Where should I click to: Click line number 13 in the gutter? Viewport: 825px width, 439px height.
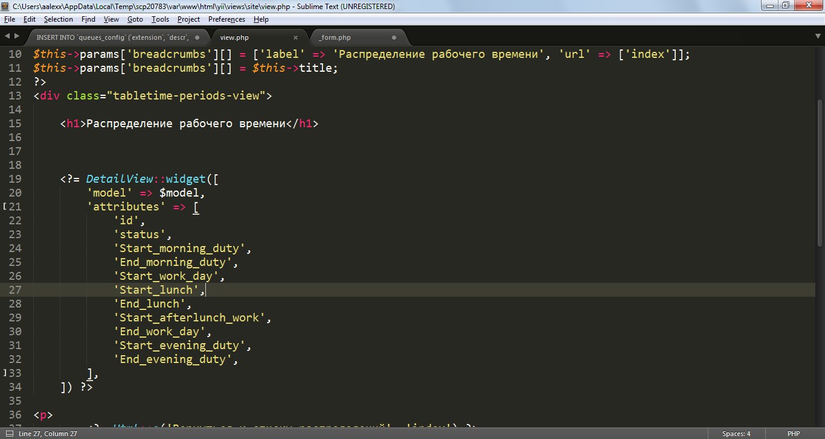[x=15, y=96]
